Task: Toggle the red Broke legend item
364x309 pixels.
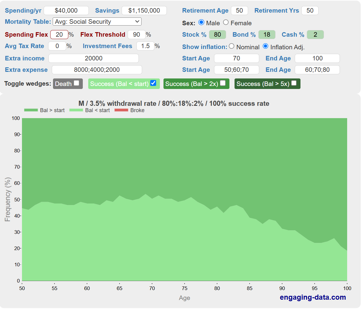Action: click(121, 110)
